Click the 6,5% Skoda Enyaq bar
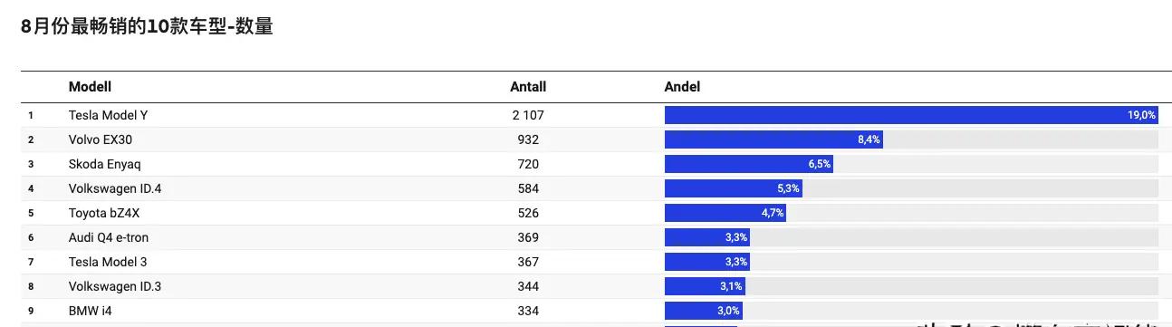 point(749,164)
